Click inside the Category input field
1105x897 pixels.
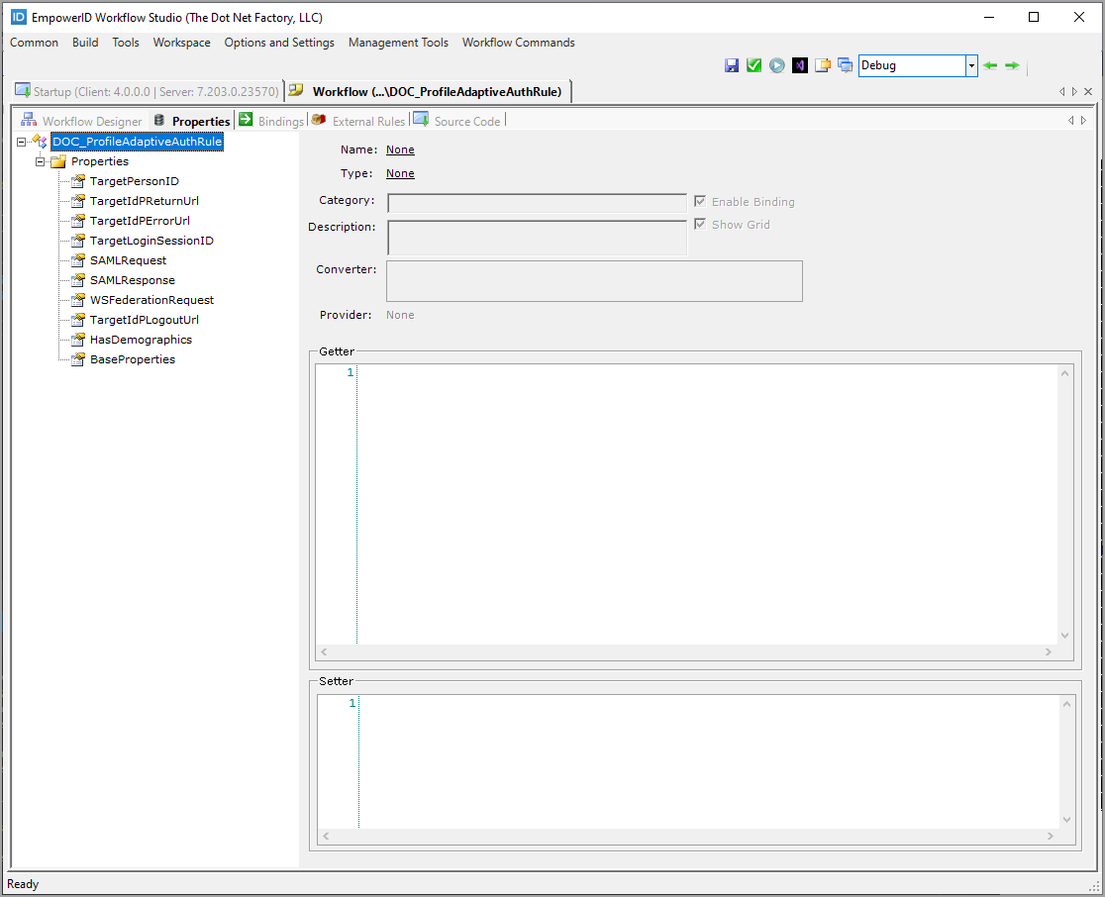pos(537,203)
